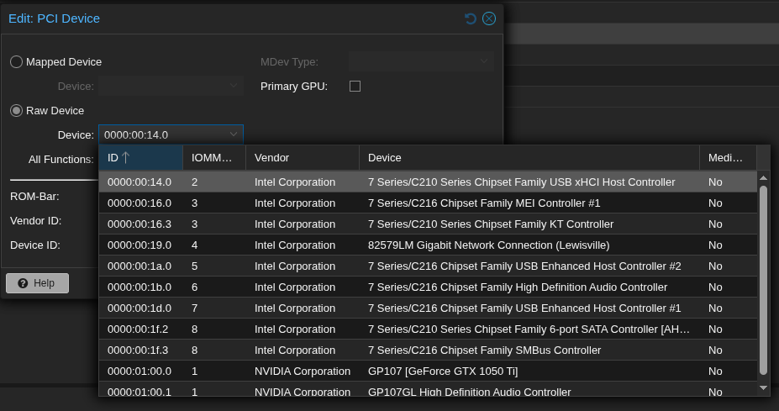The width and height of the screenshot is (779, 411).
Task: Click scroll down arrow in device list
Action: coord(763,387)
